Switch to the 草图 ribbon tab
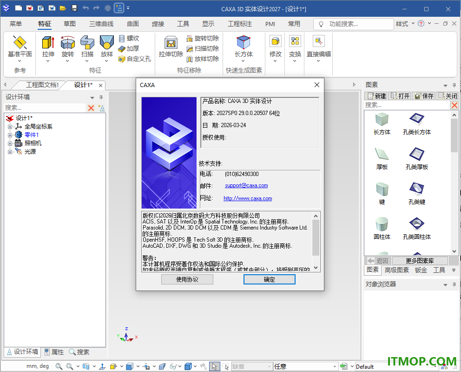The height and width of the screenshot is (372, 461). 70,24
